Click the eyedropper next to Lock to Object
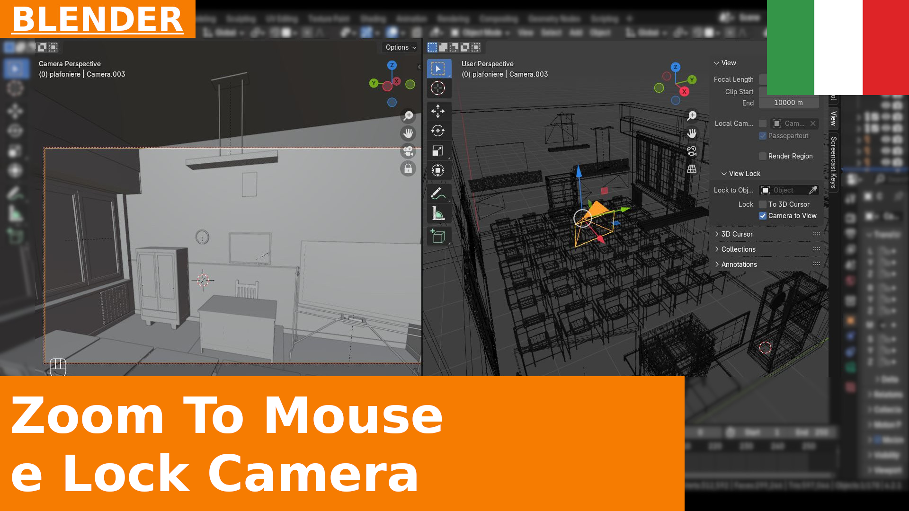 [813, 190]
